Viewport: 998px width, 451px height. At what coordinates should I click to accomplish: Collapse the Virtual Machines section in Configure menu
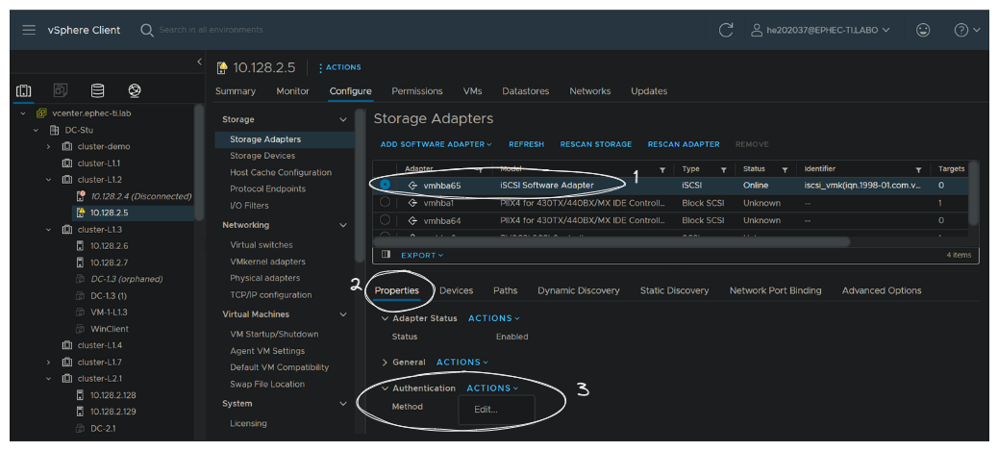pos(343,314)
